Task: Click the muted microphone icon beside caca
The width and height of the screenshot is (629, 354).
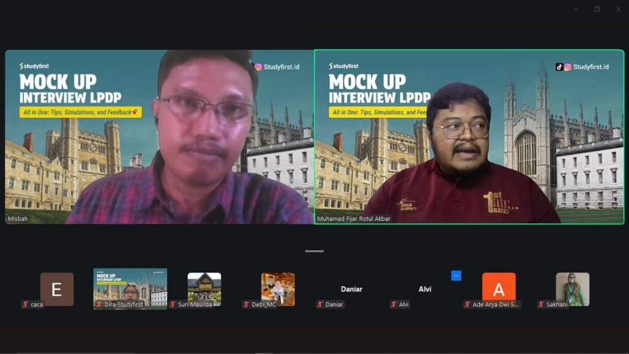Action: pyautogui.click(x=25, y=304)
